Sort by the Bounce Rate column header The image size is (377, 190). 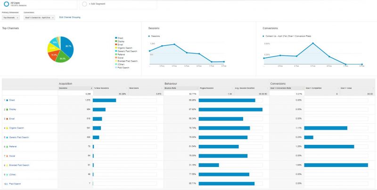181,88
